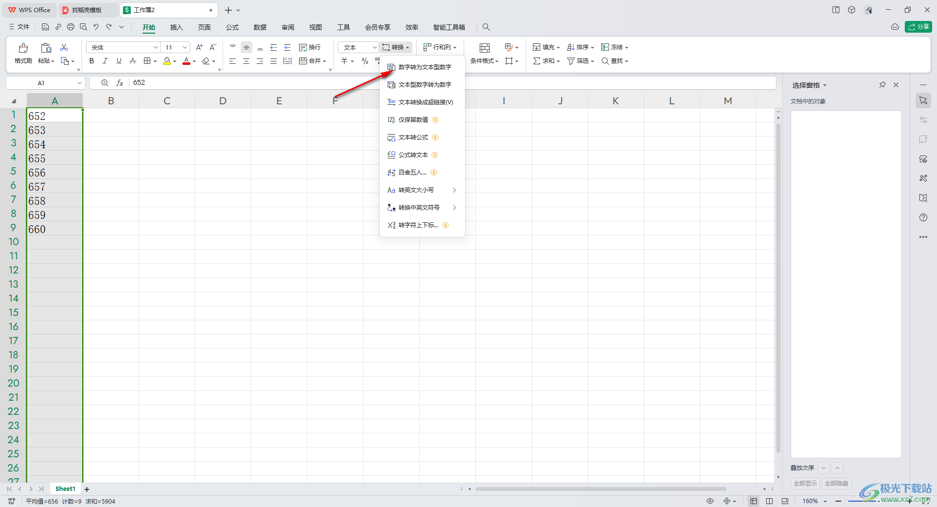This screenshot has height=507, width=937.
Task: Switch to the 视图 ribbon tab
Action: point(316,27)
